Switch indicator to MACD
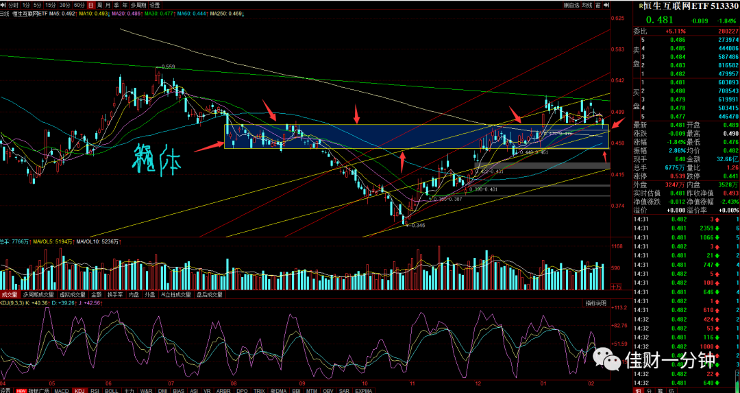The image size is (740, 393). (x=62, y=391)
